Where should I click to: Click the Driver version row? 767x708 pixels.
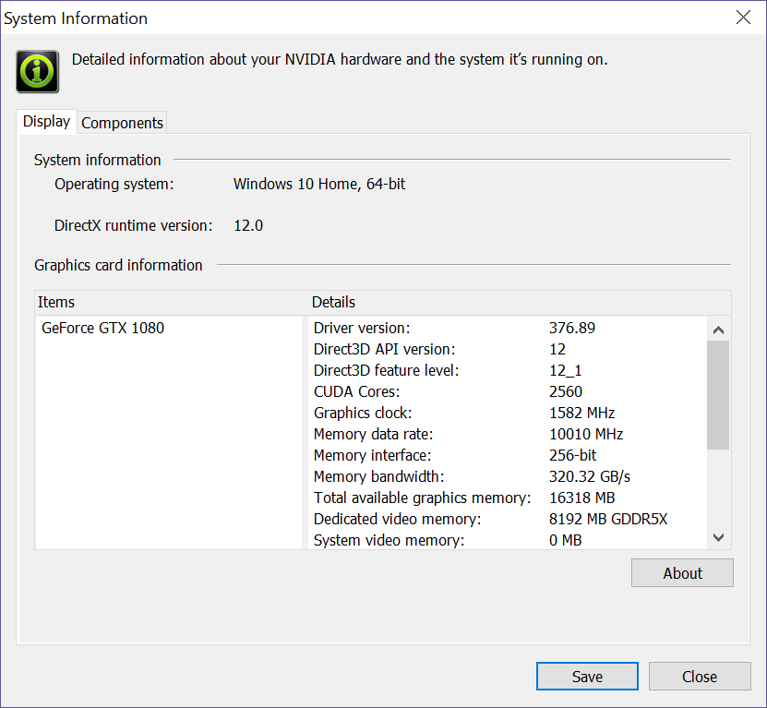click(x=362, y=328)
